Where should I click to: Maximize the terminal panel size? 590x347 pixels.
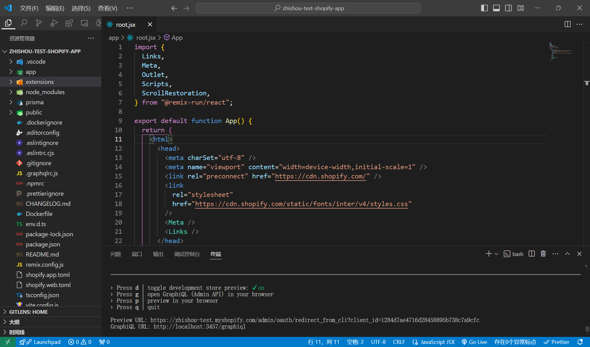pos(568,254)
